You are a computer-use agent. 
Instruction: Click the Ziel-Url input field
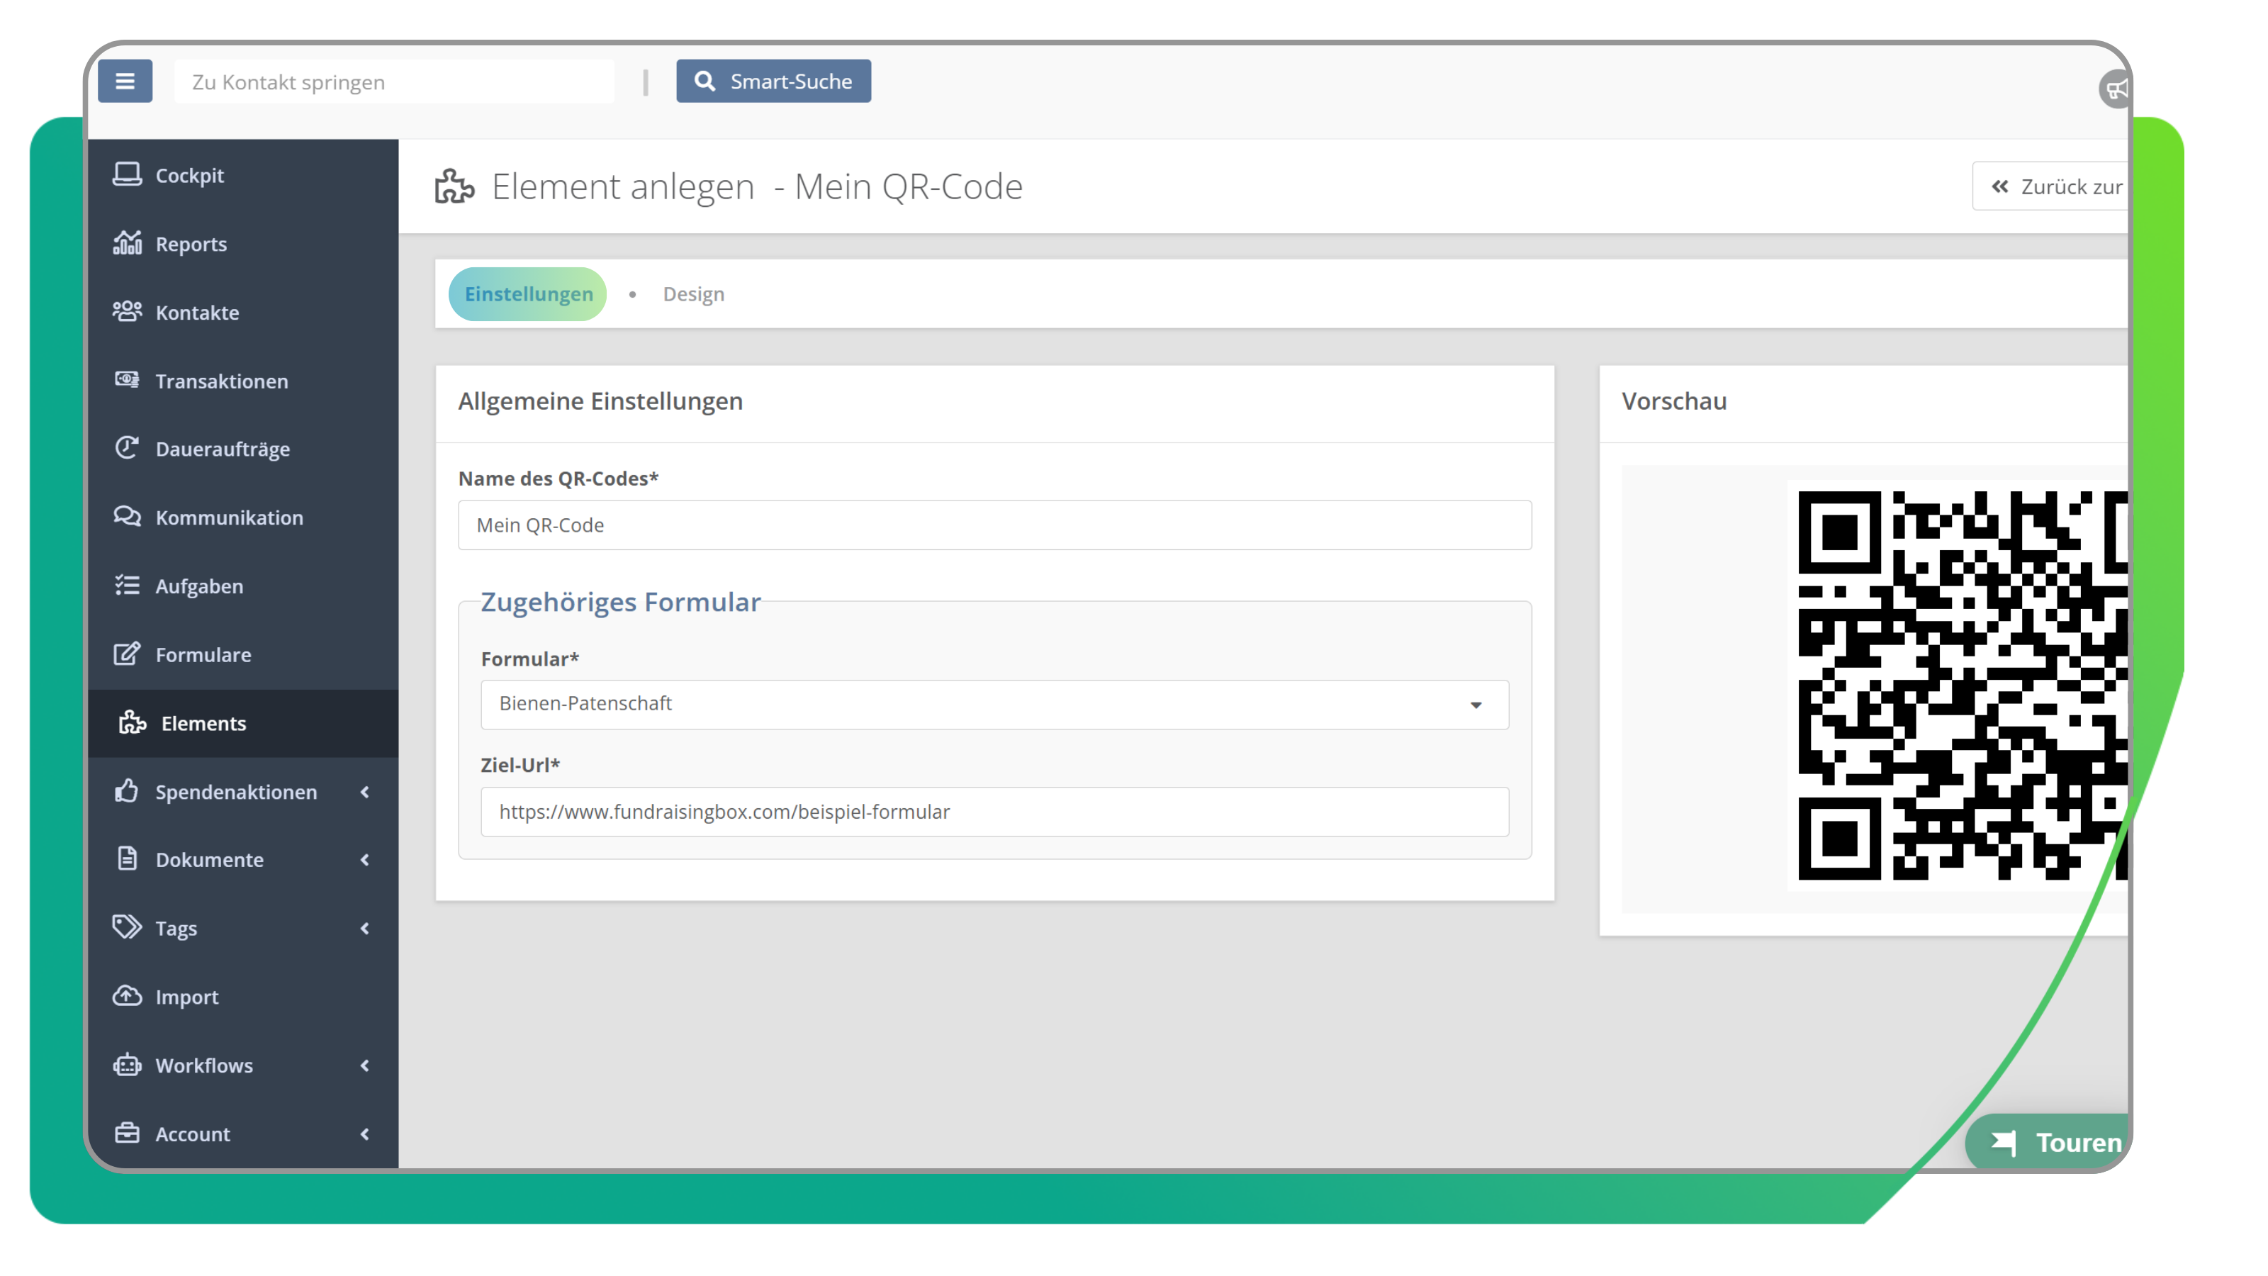click(994, 811)
